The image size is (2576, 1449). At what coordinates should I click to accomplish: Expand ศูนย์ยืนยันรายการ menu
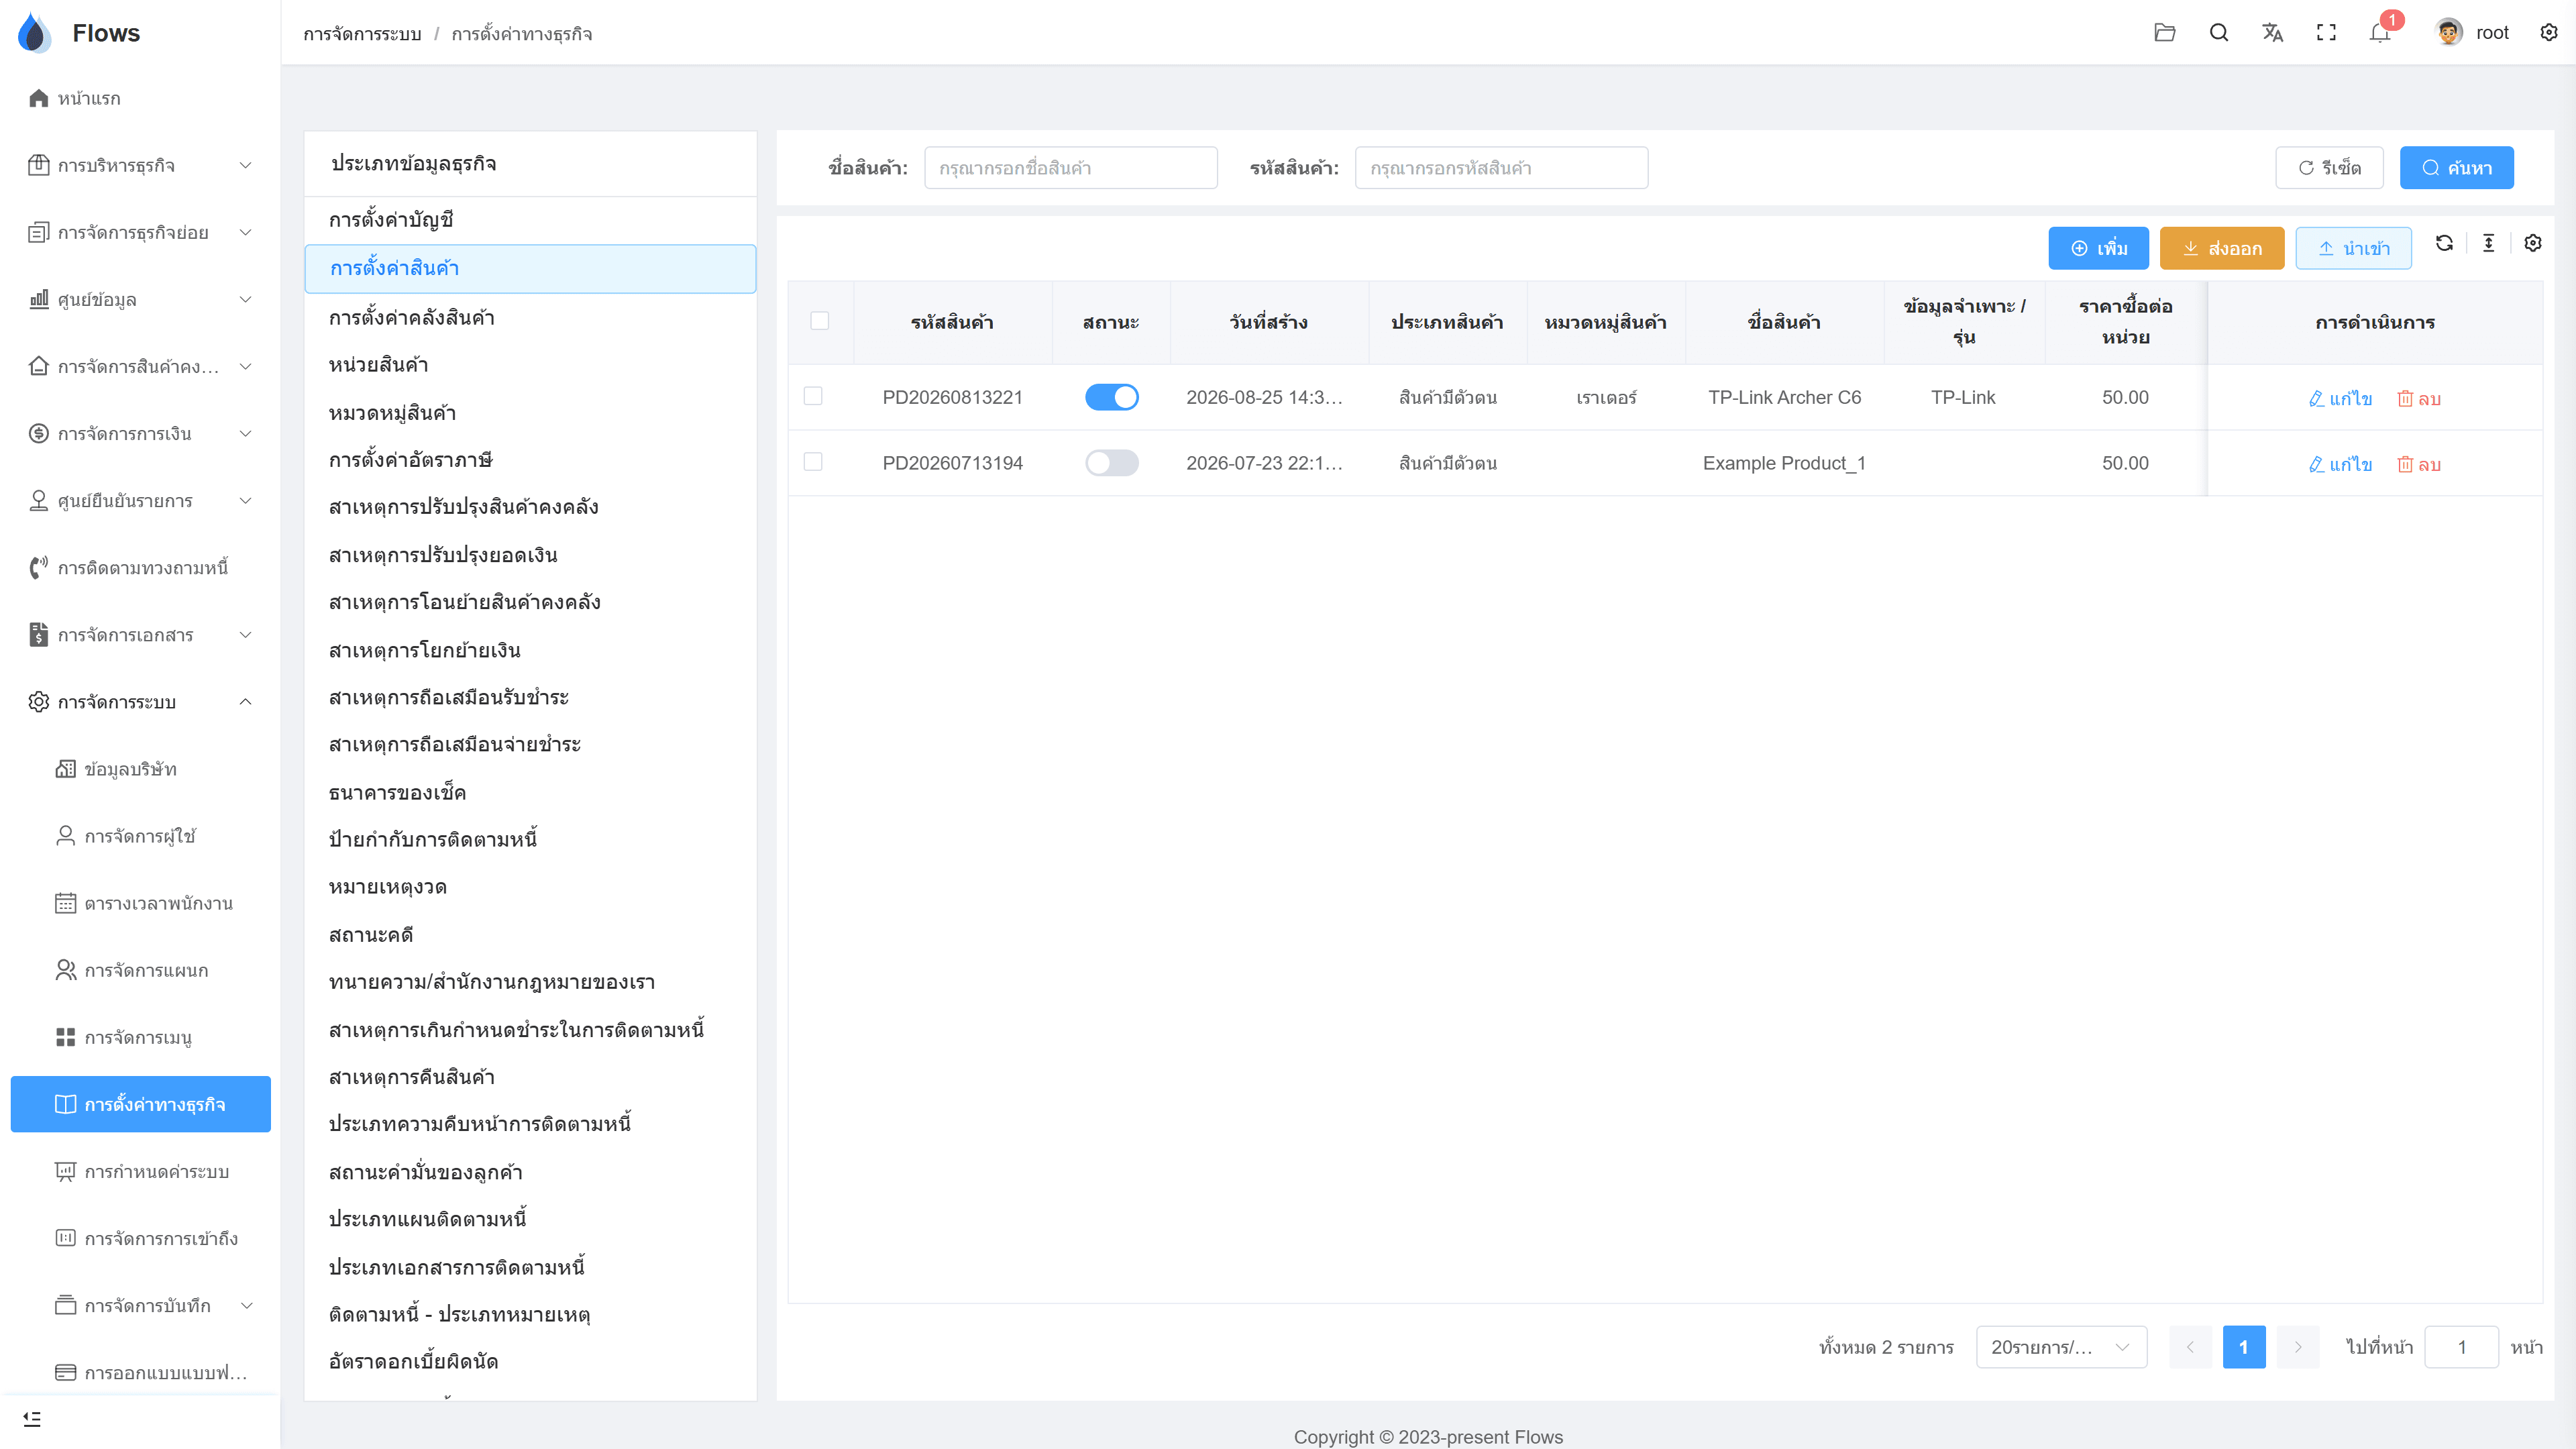[x=140, y=500]
